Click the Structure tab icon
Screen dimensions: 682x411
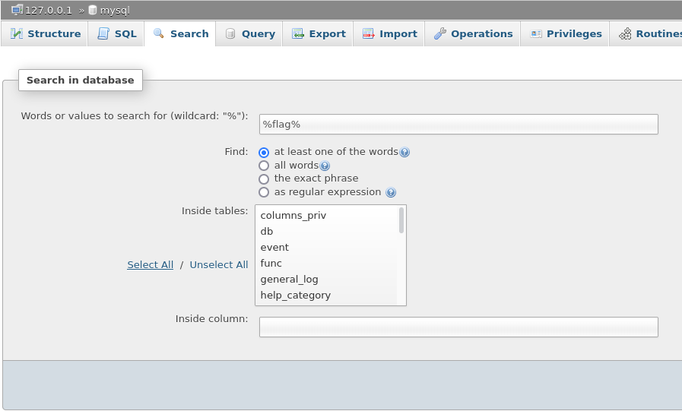coord(17,33)
